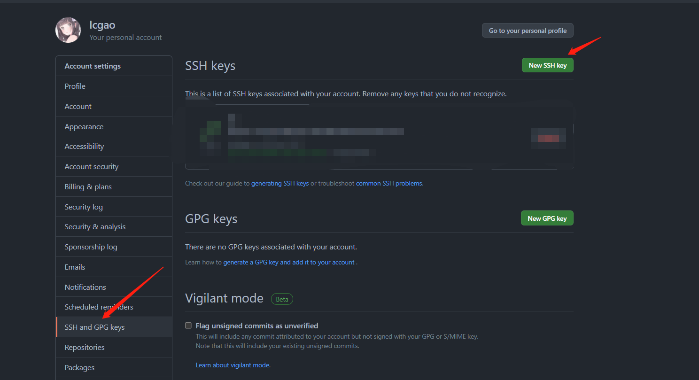Open the Security log page
This screenshot has height=380, width=699.
click(114, 207)
